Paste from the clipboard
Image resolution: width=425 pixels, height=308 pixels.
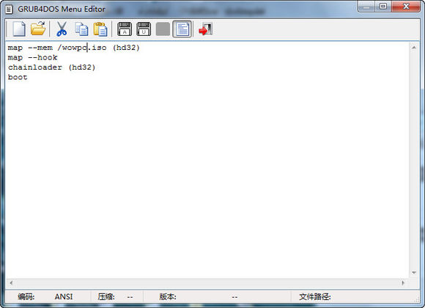(100, 29)
